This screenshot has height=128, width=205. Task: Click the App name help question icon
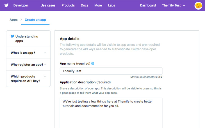point(93,64)
